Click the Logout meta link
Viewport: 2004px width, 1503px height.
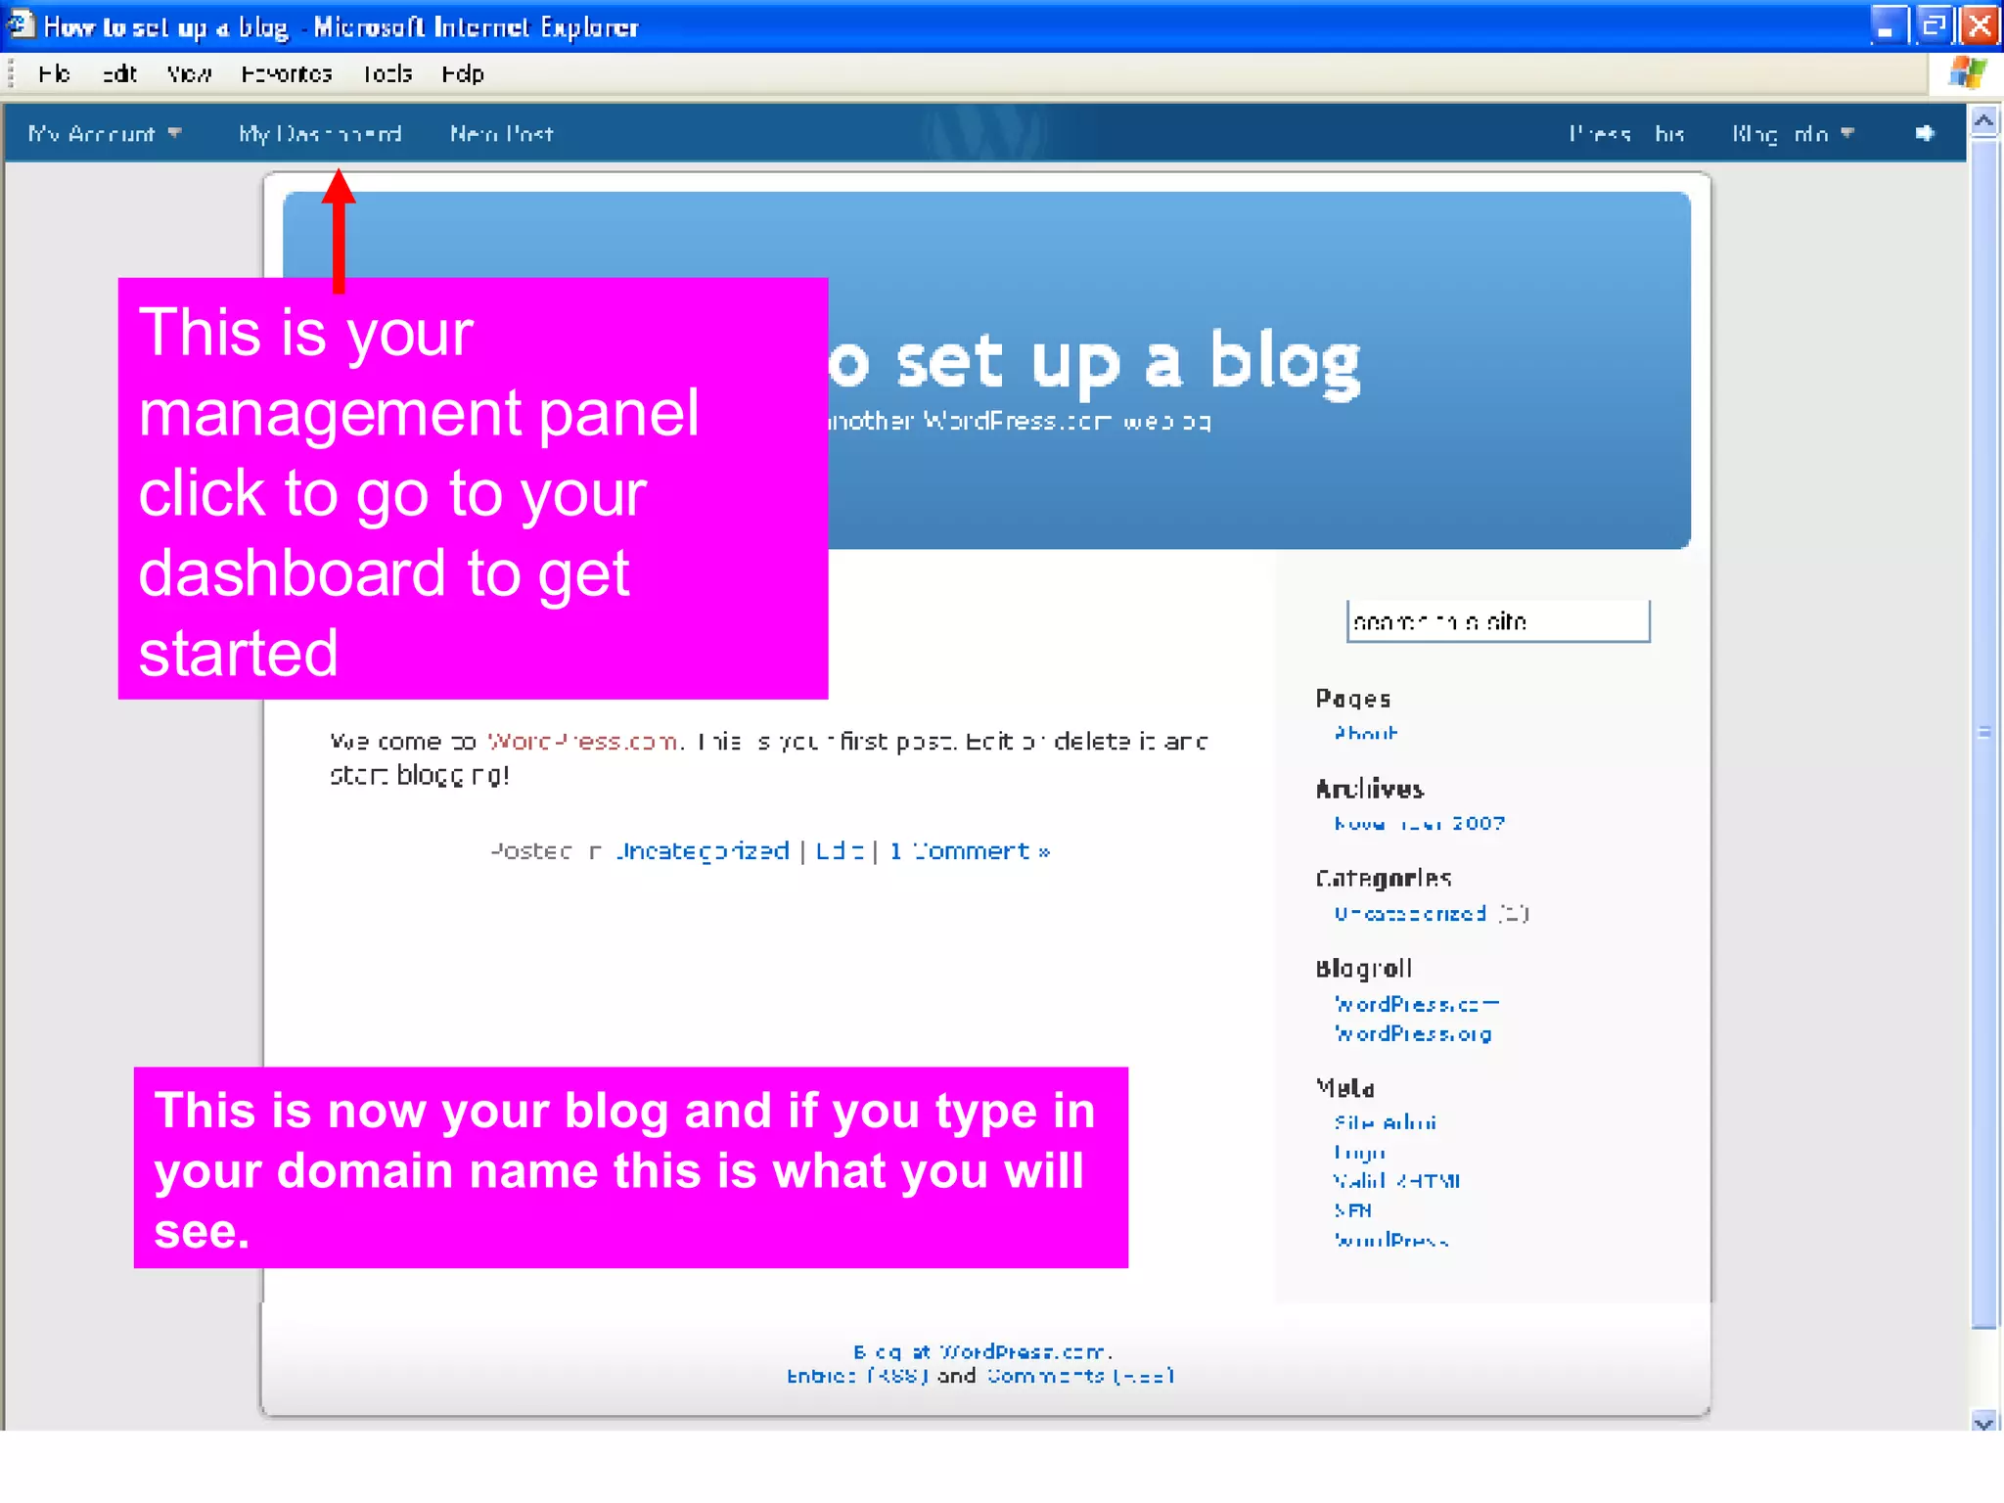pyautogui.click(x=1360, y=1152)
